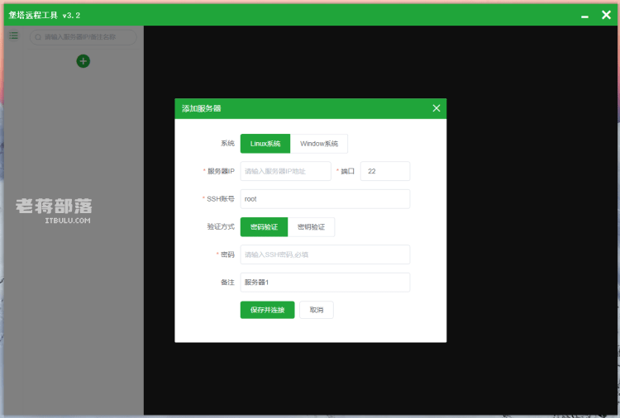Minimize the 堡塔远程工具 window

(584, 17)
